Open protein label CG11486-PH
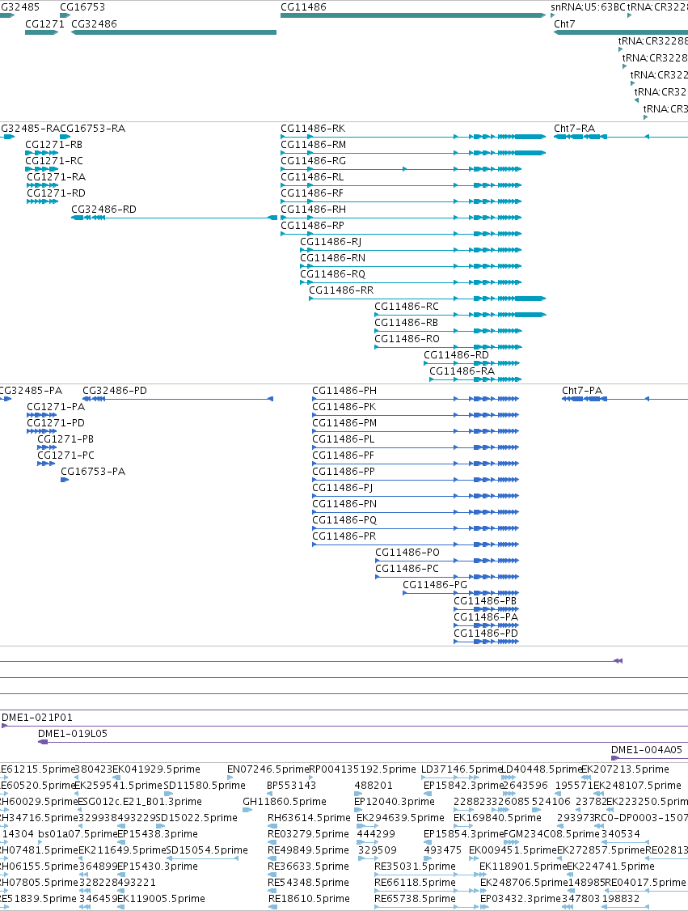 (344, 391)
